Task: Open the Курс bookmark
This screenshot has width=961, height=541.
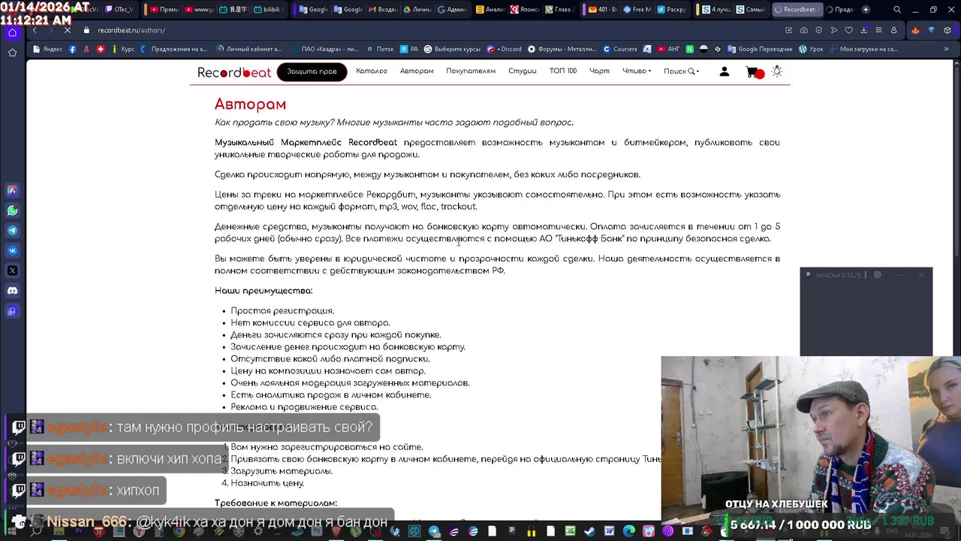Action: point(122,49)
